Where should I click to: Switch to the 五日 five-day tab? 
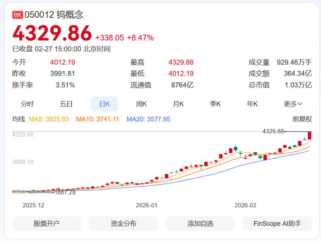[66, 104]
